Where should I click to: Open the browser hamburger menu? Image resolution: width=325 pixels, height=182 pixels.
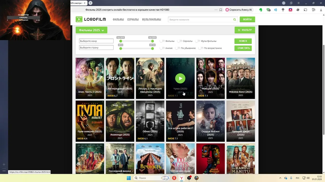299,3
